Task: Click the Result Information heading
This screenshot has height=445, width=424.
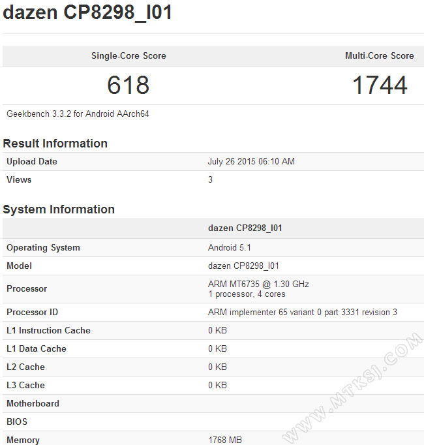Action: [x=55, y=144]
